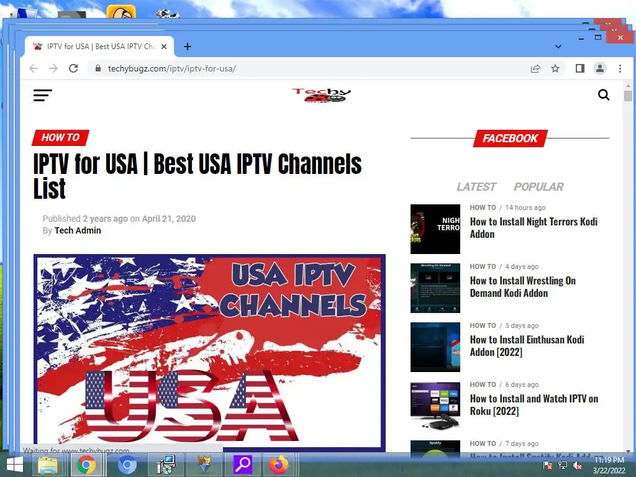Open How to Install and Watch IPTV on Roku
This screenshot has height=477, width=636.
[x=534, y=405]
